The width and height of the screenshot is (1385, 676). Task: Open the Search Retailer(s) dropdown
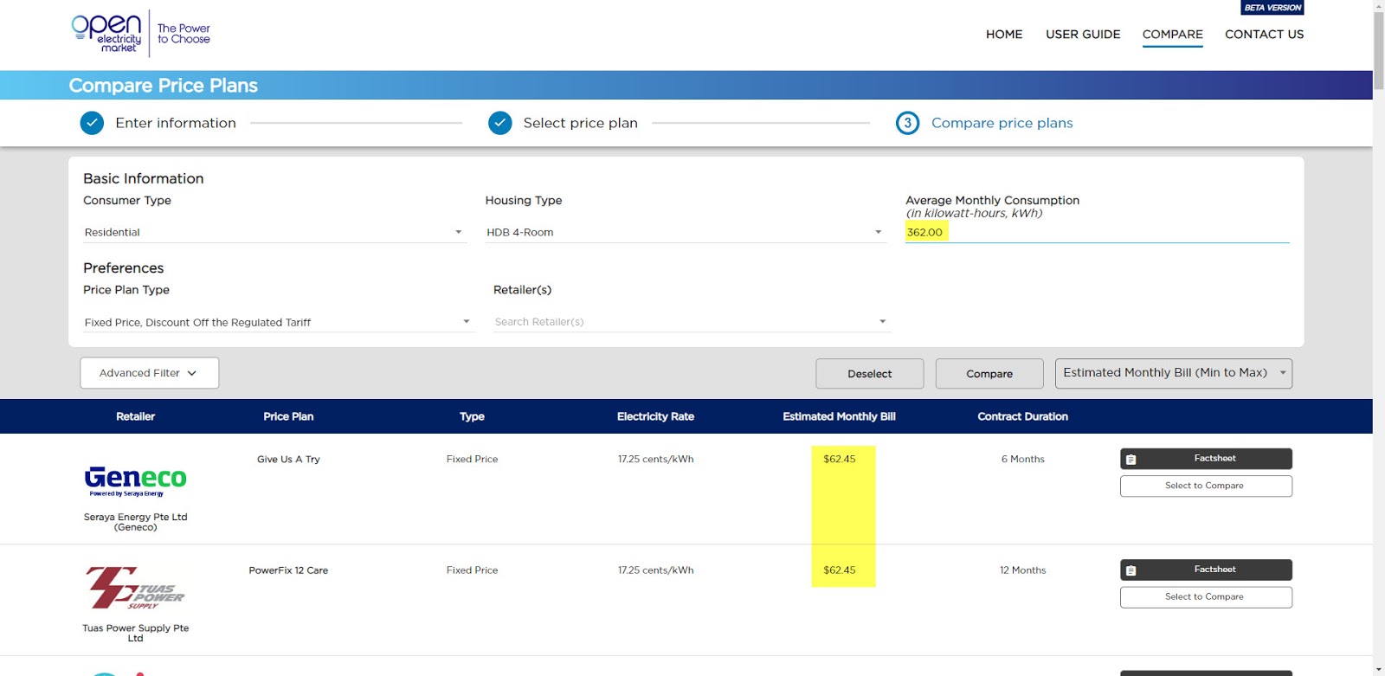pyautogui.click(x=692, y=322)
